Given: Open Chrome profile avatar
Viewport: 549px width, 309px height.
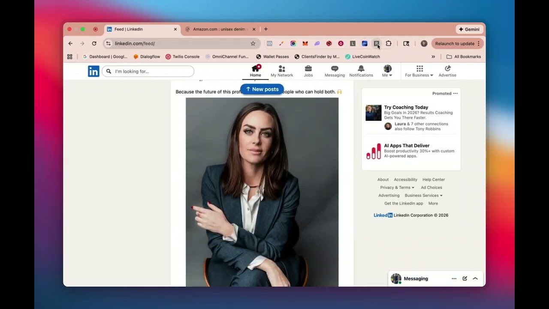Looking at the screenshot, I should (424, 43).
